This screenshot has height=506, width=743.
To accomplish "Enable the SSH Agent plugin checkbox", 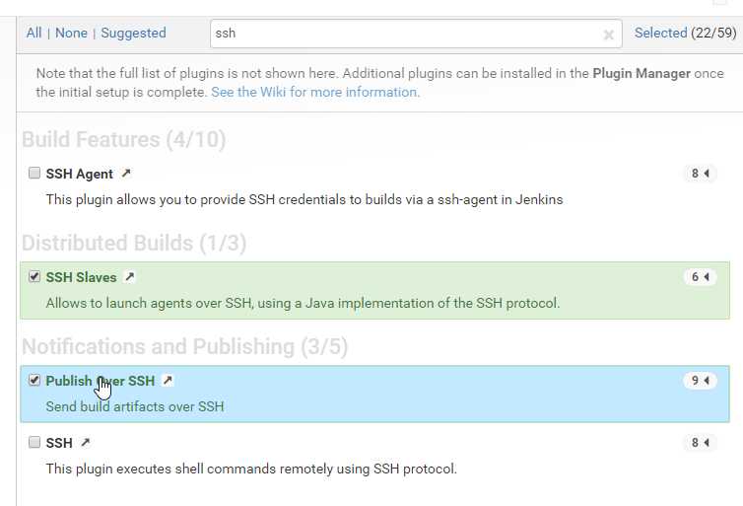I will tap(34, 173).
